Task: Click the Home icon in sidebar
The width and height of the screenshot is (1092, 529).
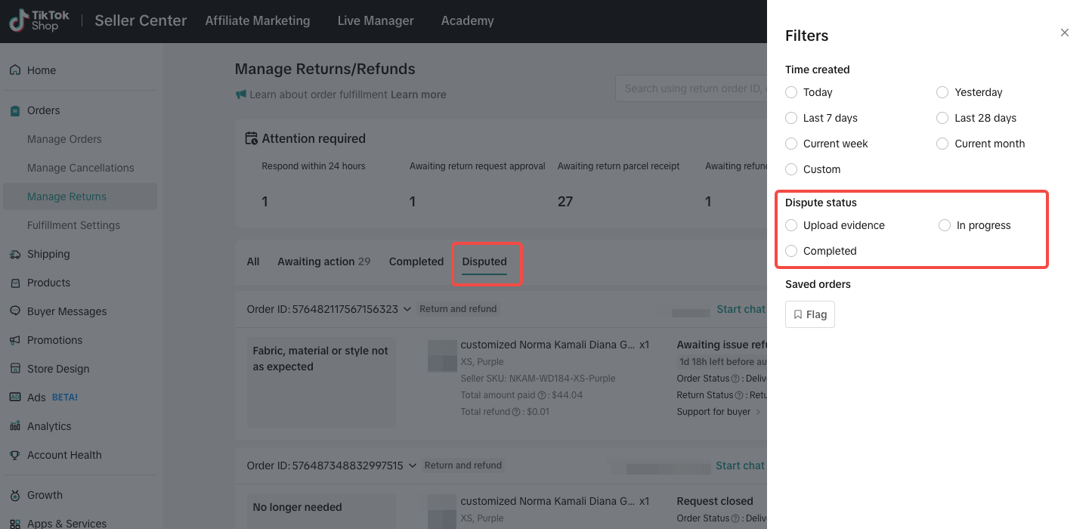Action: coord(15,70)
